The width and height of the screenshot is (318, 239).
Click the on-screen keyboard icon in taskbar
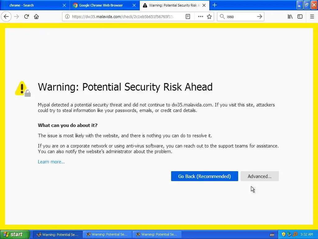pyautogui.click(x=272, y=235)
